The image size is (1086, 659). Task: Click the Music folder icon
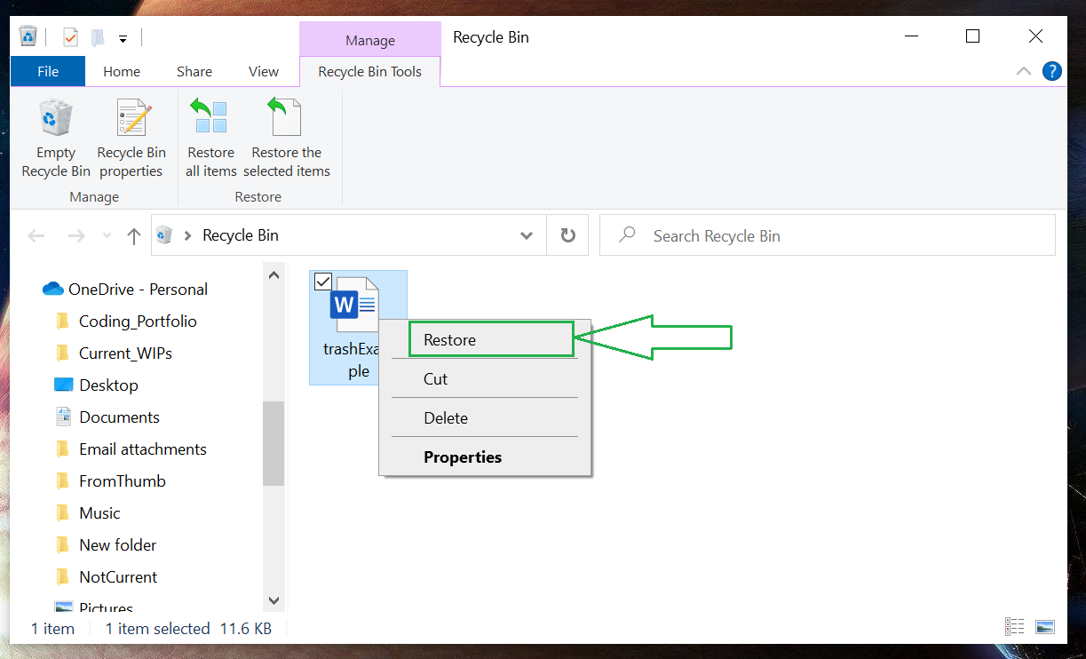coord(62,512)
